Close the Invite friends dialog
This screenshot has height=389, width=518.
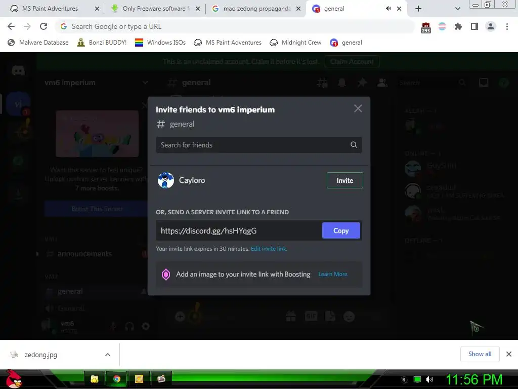[358, 108]
